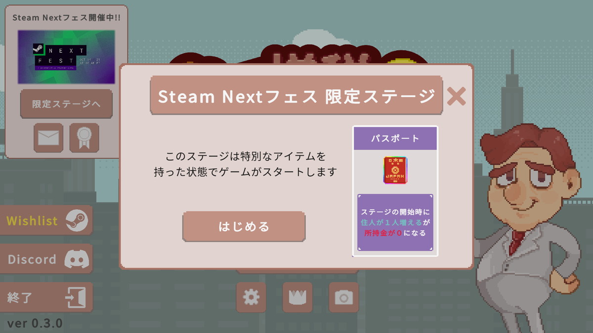Click the Steam Nextフェス 限定ステージ title bar
Image resolution: width=593 pixels, height=333 pixels.
[296, 96]
